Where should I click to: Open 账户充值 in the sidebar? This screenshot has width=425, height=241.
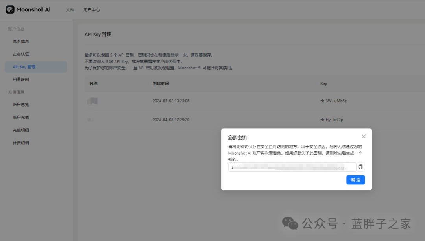[21, 117]
